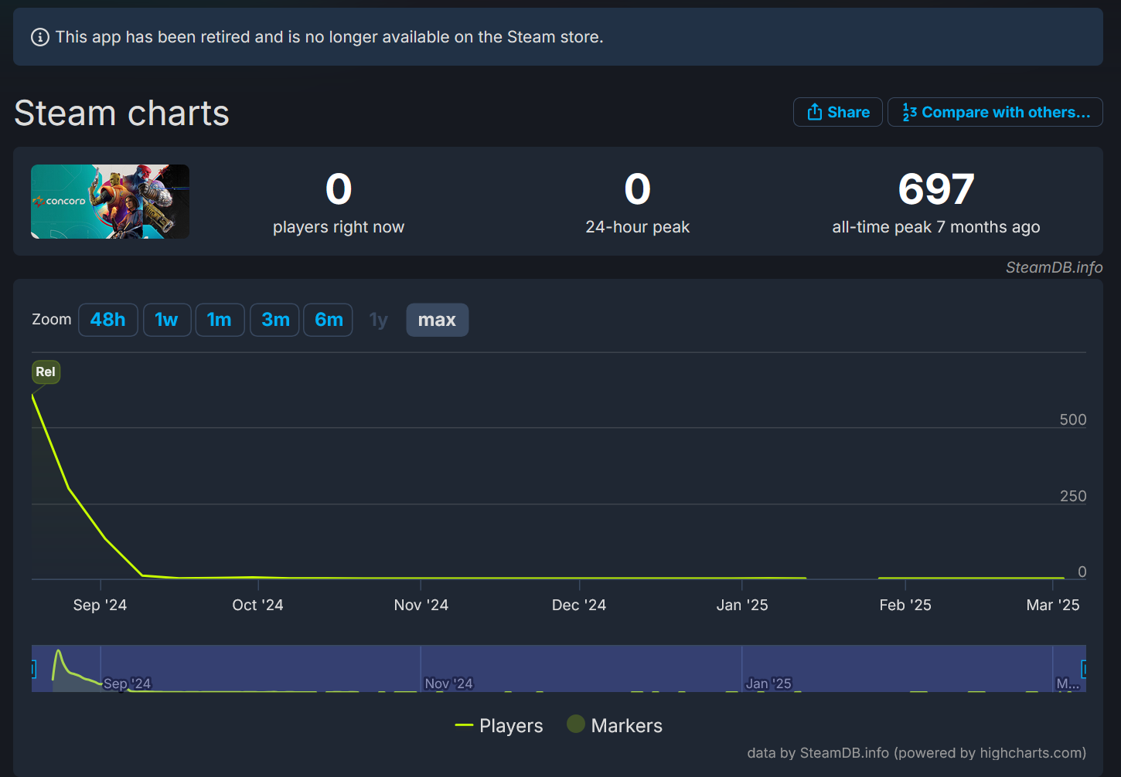Click the players right now label

339,227
